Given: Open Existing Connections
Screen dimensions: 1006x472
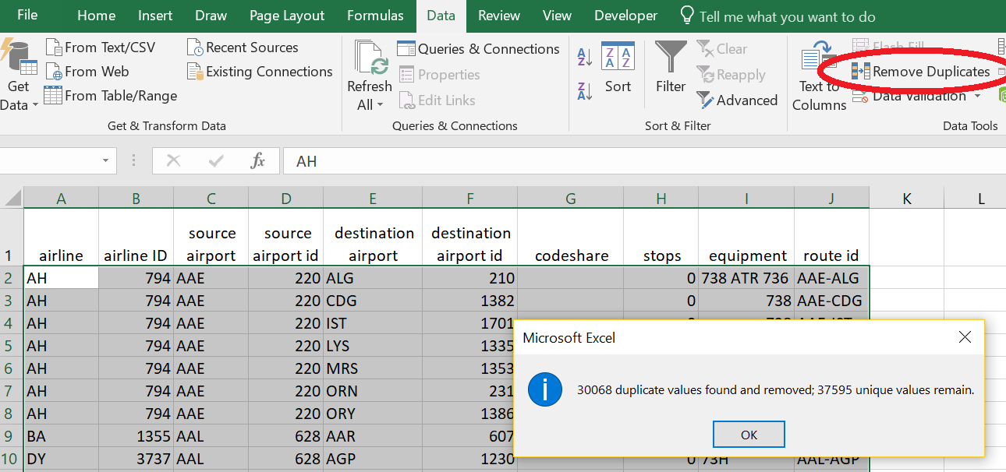Looking at the screenshot, I should click(x=260, y=72).
